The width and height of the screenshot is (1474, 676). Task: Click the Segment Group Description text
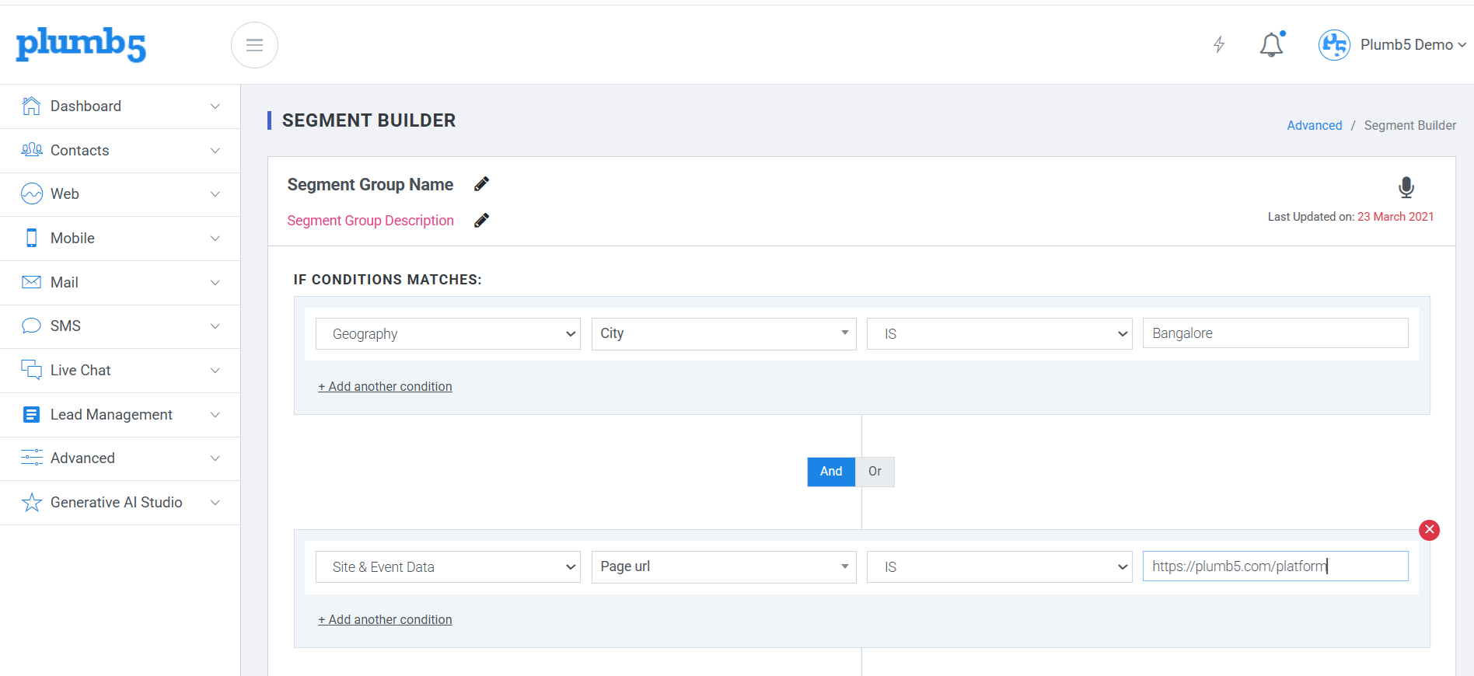pyautogui.click(x=370, y=221)
